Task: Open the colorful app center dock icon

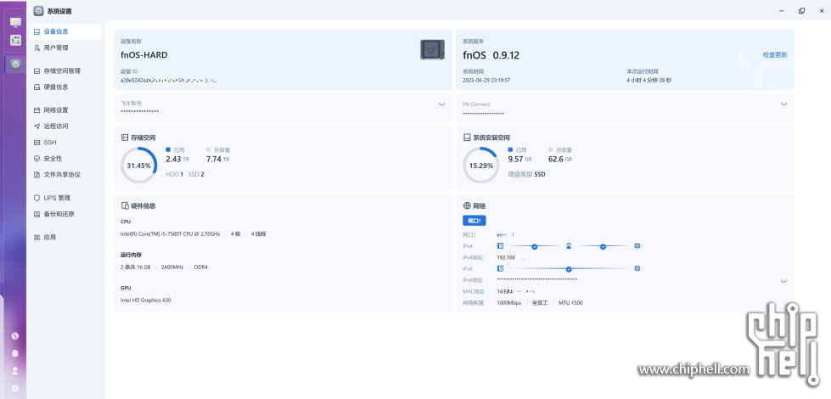Action: coord(15,40)
